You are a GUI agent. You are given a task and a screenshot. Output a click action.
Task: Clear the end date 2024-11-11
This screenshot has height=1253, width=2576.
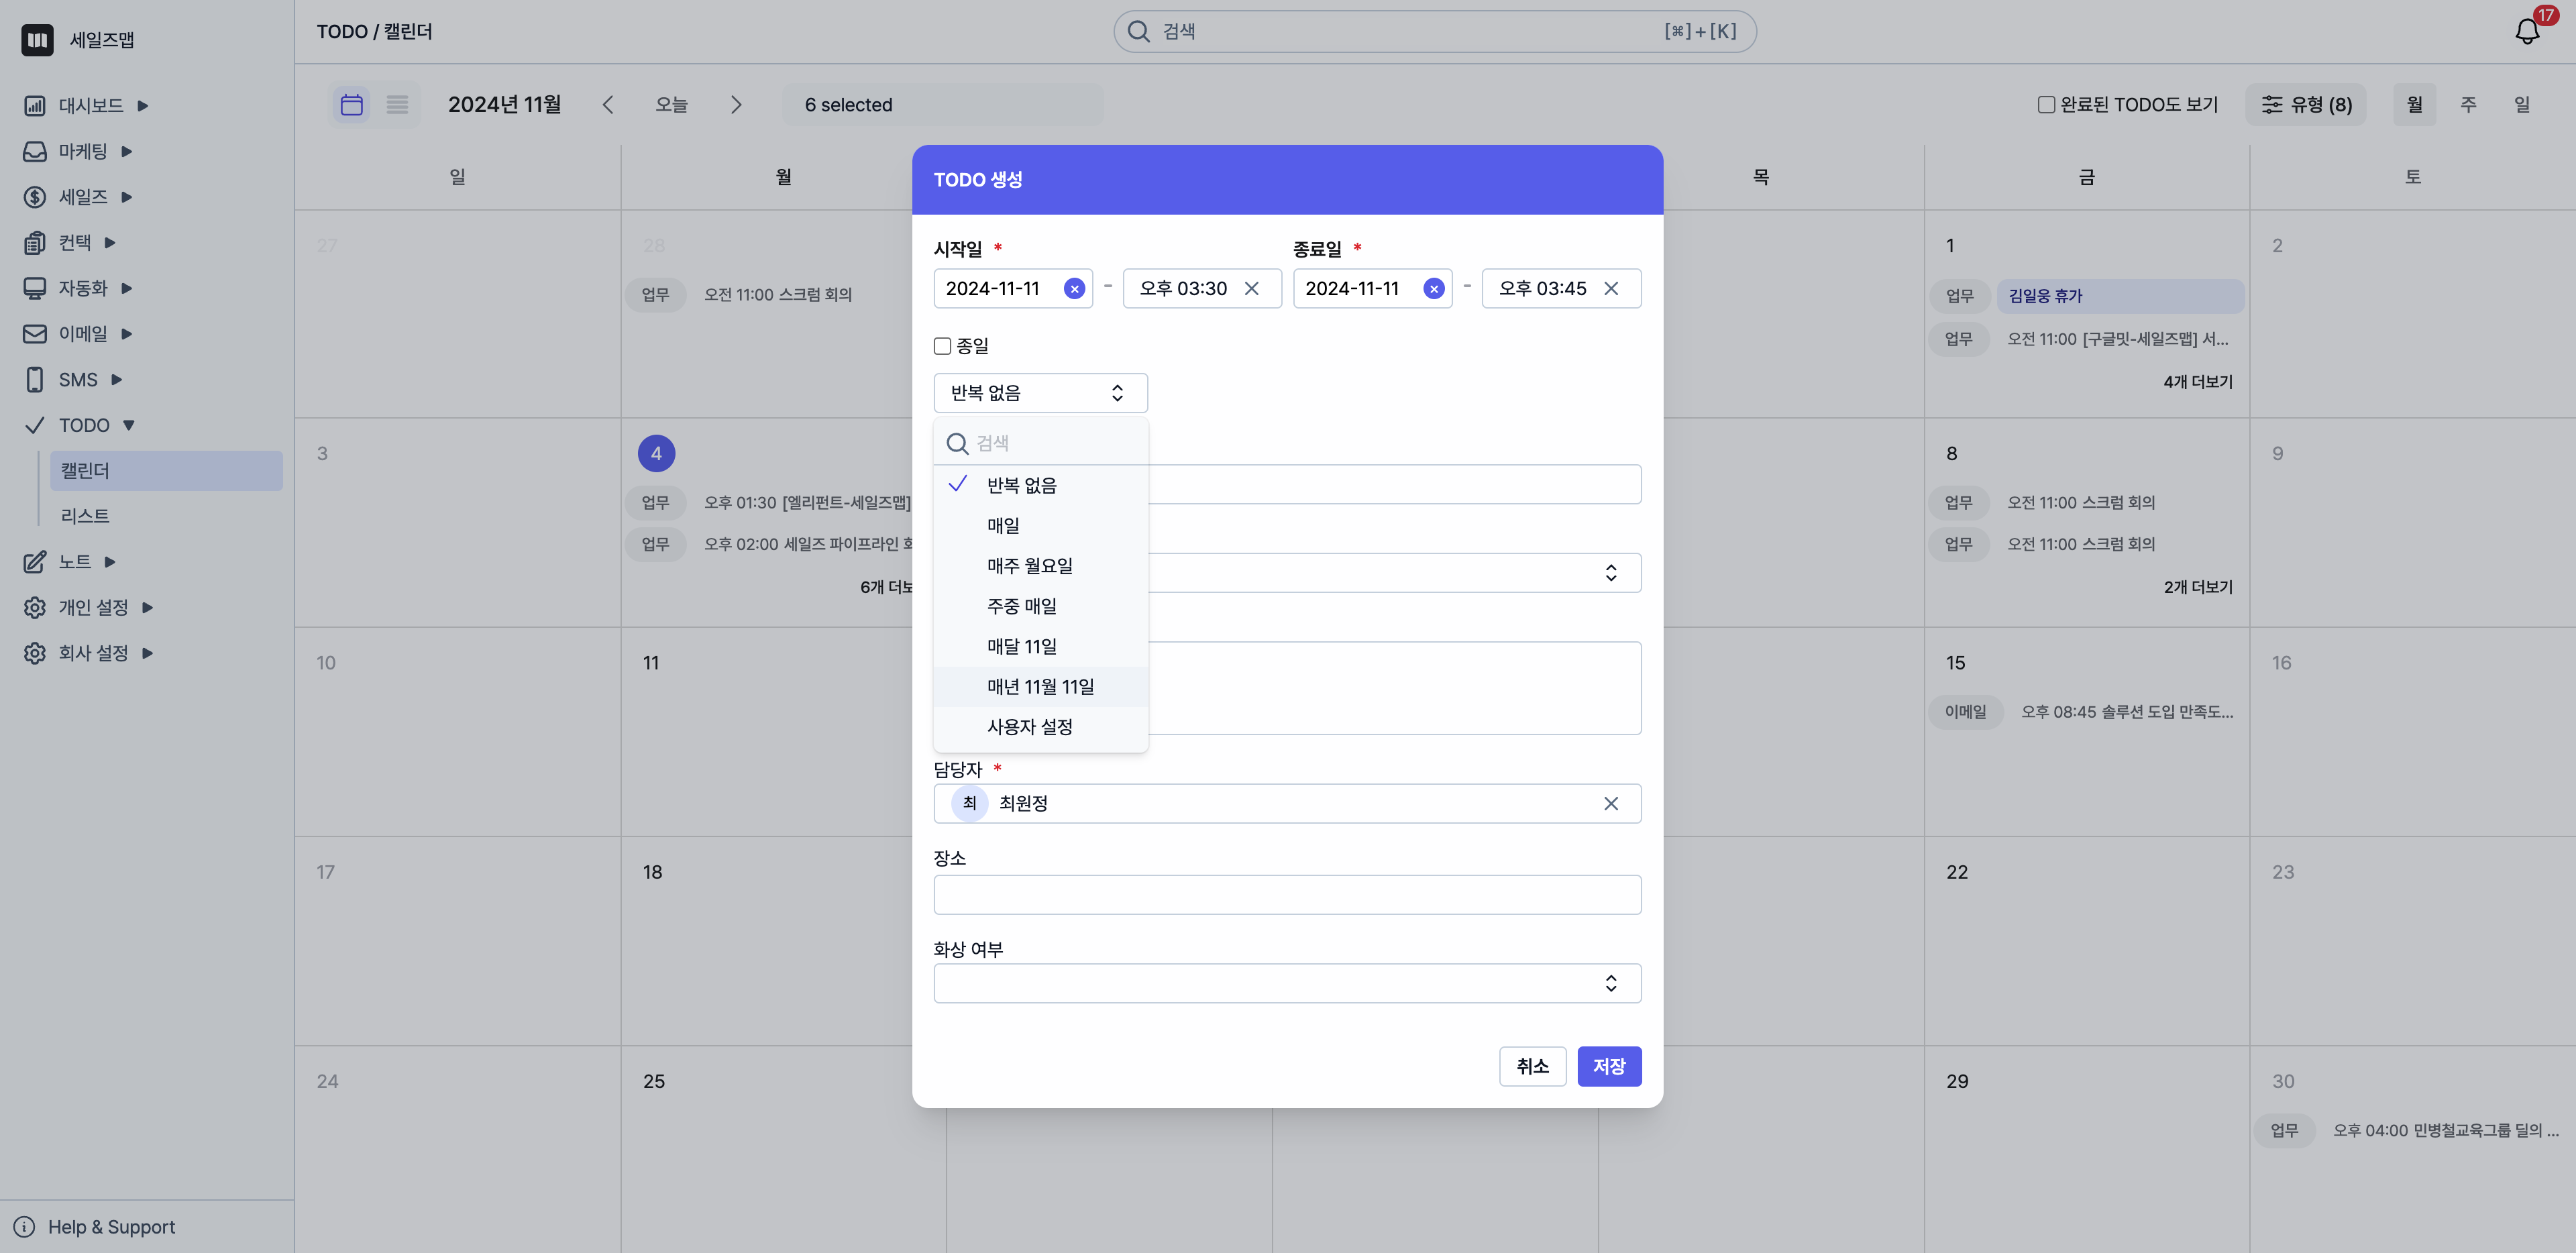(1433, 289)
